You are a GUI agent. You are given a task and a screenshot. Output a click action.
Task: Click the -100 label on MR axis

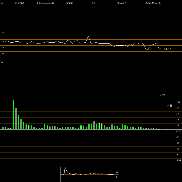point(178,161)
